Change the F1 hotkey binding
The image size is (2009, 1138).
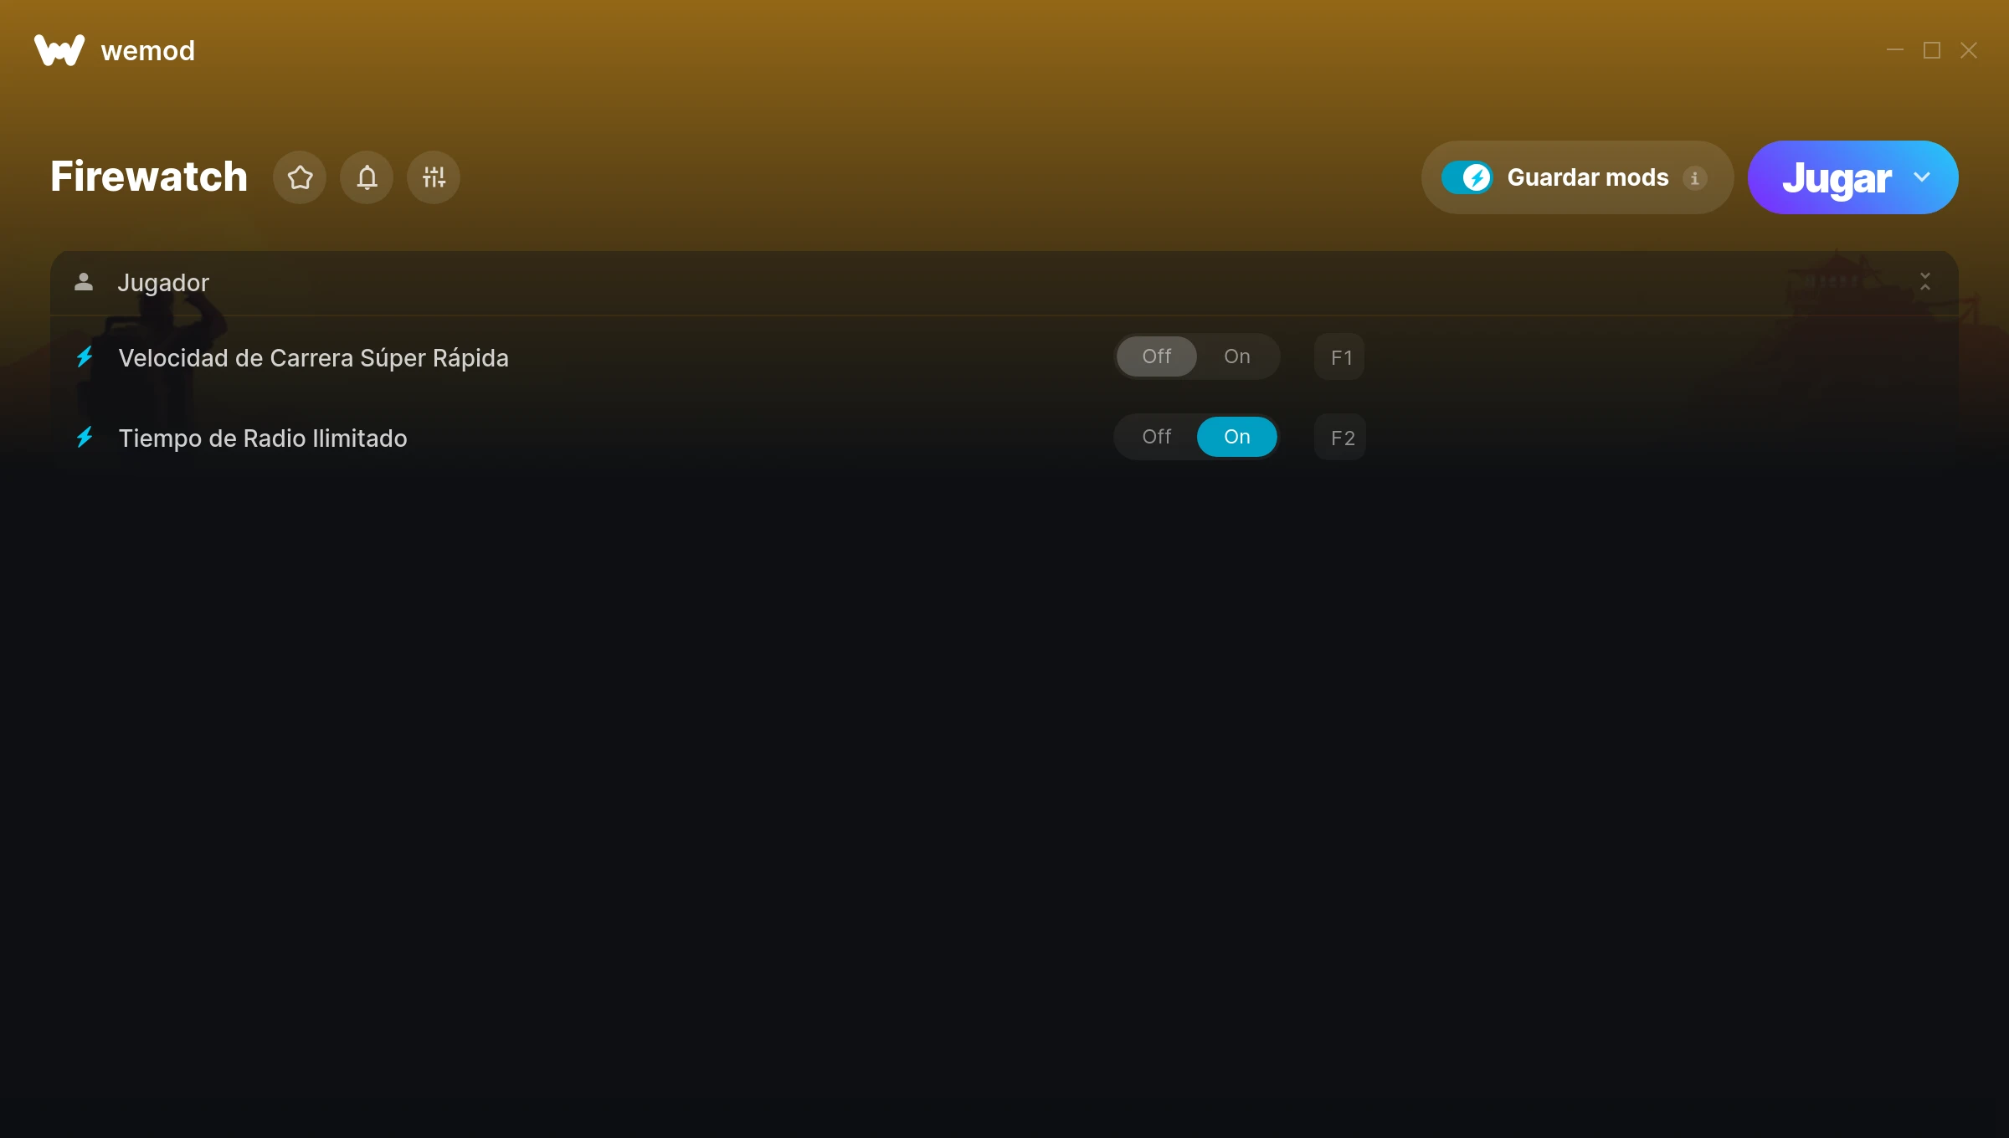tap(1340, 357)
